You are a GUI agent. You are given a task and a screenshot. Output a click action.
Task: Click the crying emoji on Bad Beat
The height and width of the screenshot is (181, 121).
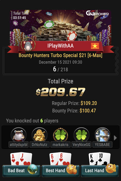pos(32,169)
